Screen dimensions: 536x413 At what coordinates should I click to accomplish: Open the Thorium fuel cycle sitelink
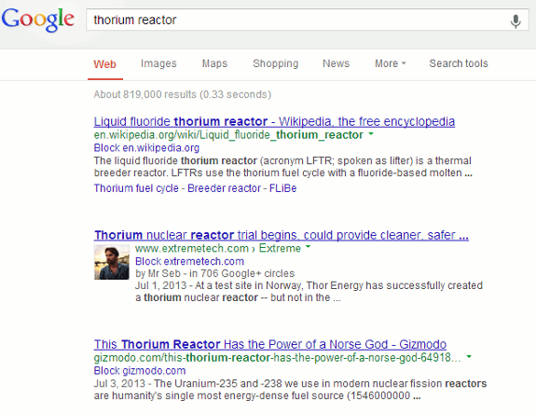(x=136, y=188)
